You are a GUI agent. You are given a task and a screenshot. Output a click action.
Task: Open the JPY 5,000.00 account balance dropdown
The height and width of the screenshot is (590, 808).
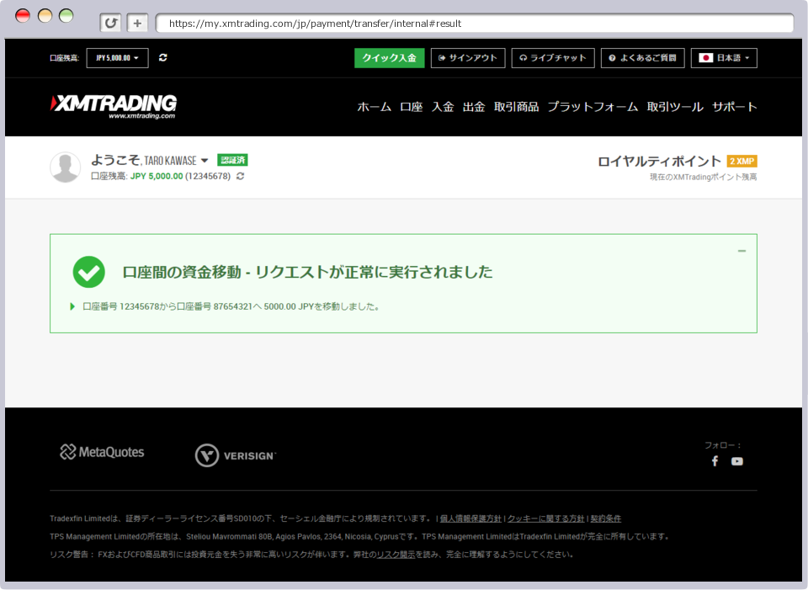pos(116,58)
